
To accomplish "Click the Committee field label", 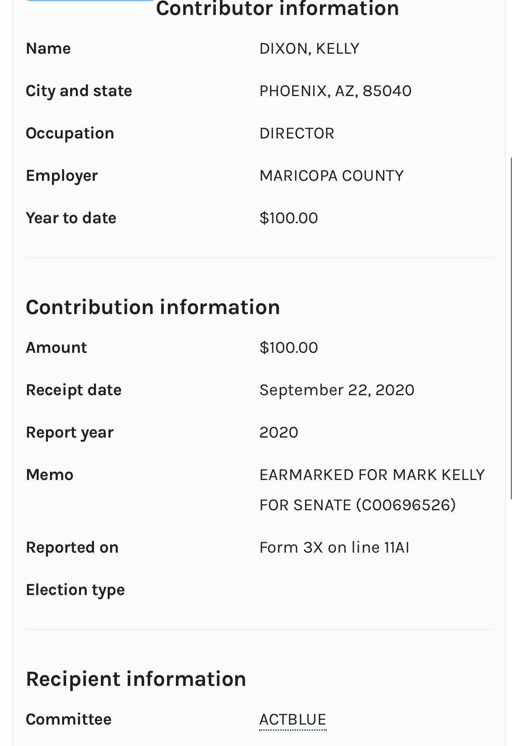I will (x=69, y=719).
